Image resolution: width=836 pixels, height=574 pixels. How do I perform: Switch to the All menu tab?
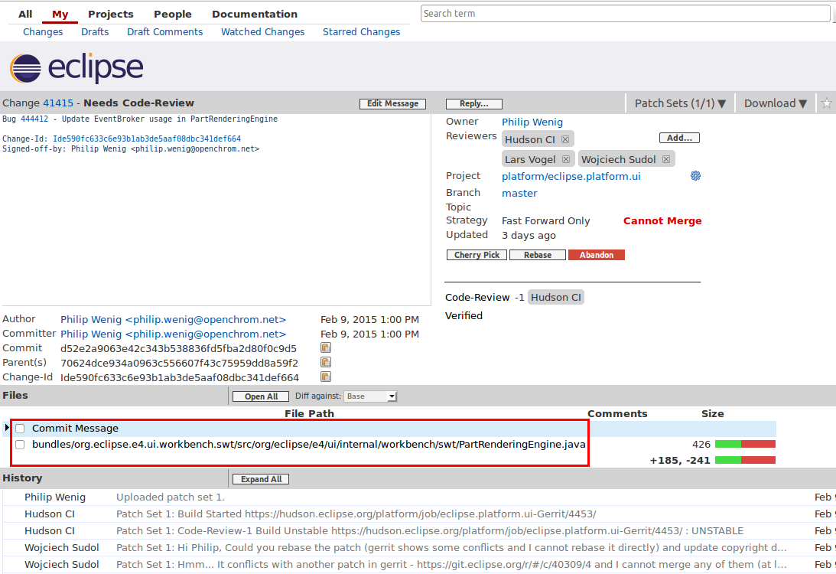[25, 15]
